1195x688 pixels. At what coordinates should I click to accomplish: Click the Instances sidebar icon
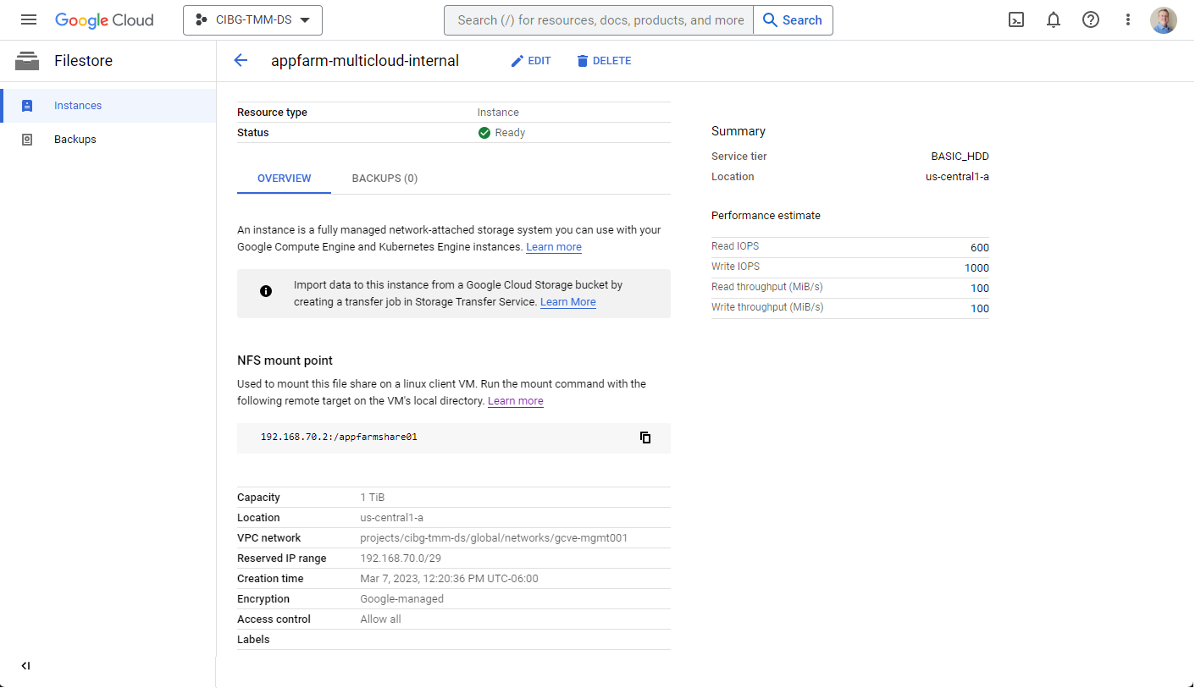tap(27, 106)
